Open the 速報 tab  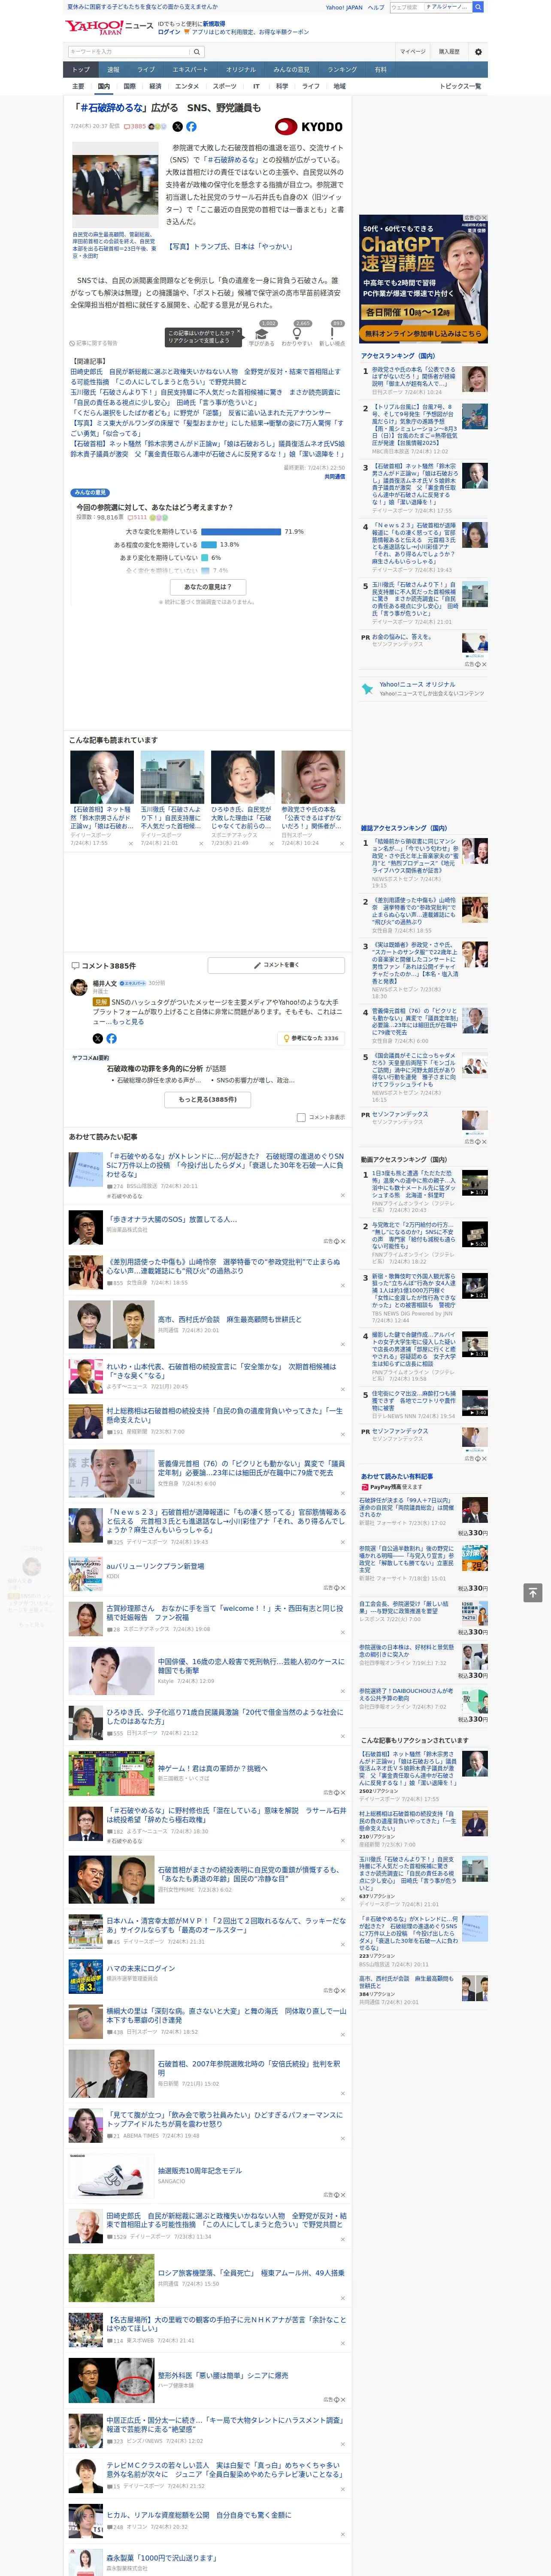pos(113,69)
